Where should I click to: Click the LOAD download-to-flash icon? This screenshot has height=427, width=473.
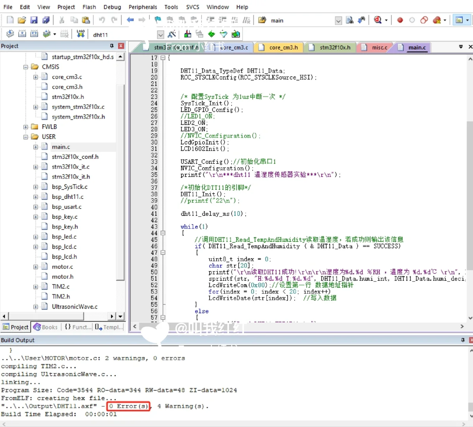tap(80, 34)
